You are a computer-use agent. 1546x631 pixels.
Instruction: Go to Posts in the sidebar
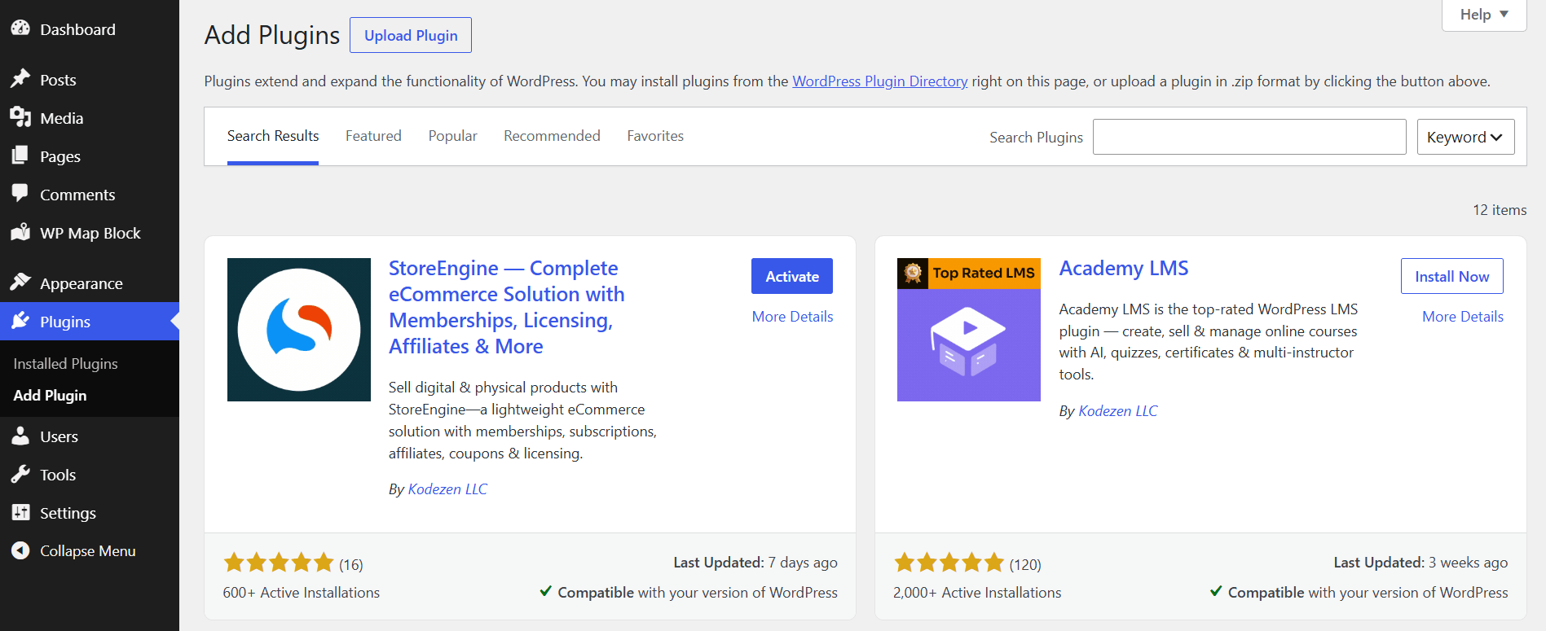[90, 80]
